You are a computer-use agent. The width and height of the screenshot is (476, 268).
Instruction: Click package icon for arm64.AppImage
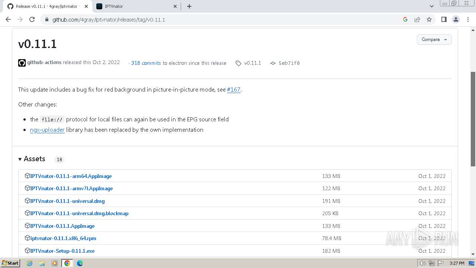click(27, 176)
